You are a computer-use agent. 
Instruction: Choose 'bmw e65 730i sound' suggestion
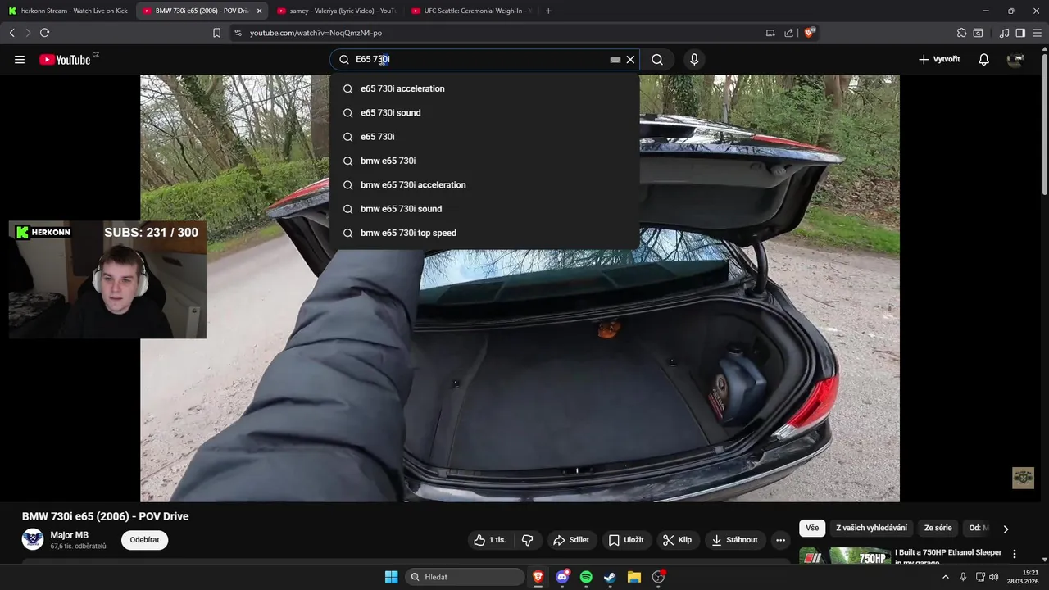484,209
